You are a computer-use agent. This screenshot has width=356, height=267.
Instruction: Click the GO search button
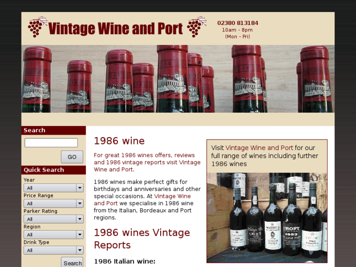point(72,157)
